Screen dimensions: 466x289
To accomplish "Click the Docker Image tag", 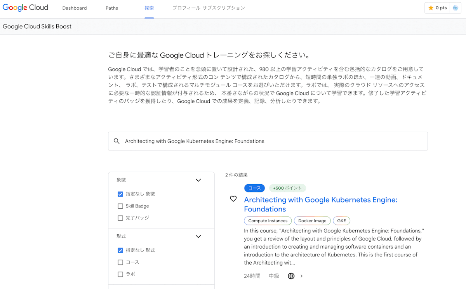I will click(312, 221).
